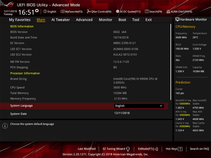The width and height of the screenshot is (211, 158).
Task: Open Search(F9)
Action: 156,11
